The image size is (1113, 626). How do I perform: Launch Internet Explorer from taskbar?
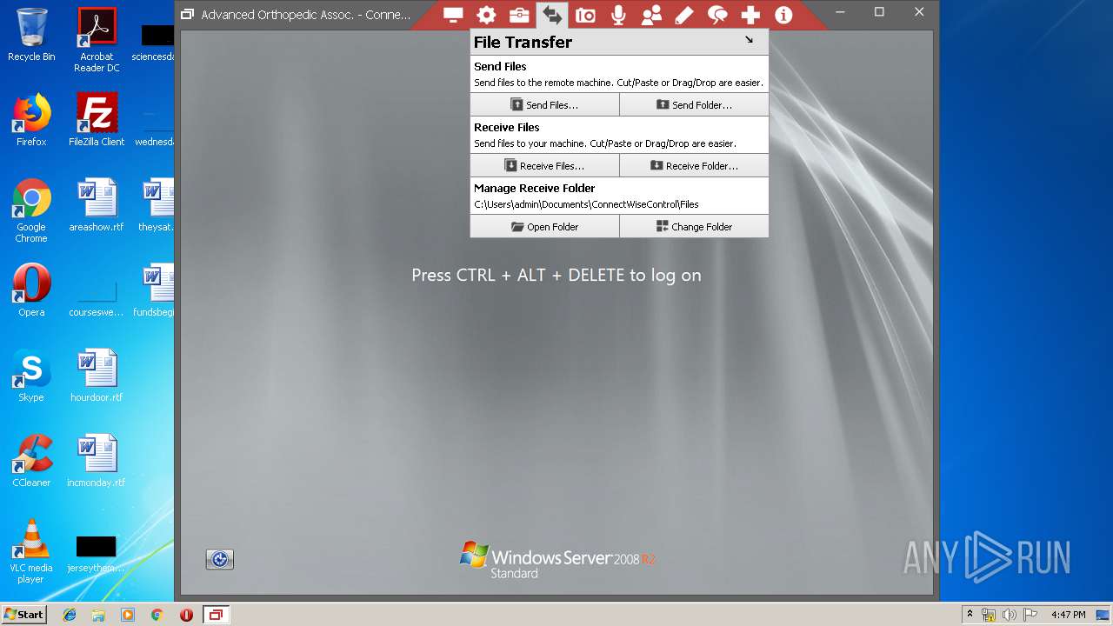click(70, 615)
